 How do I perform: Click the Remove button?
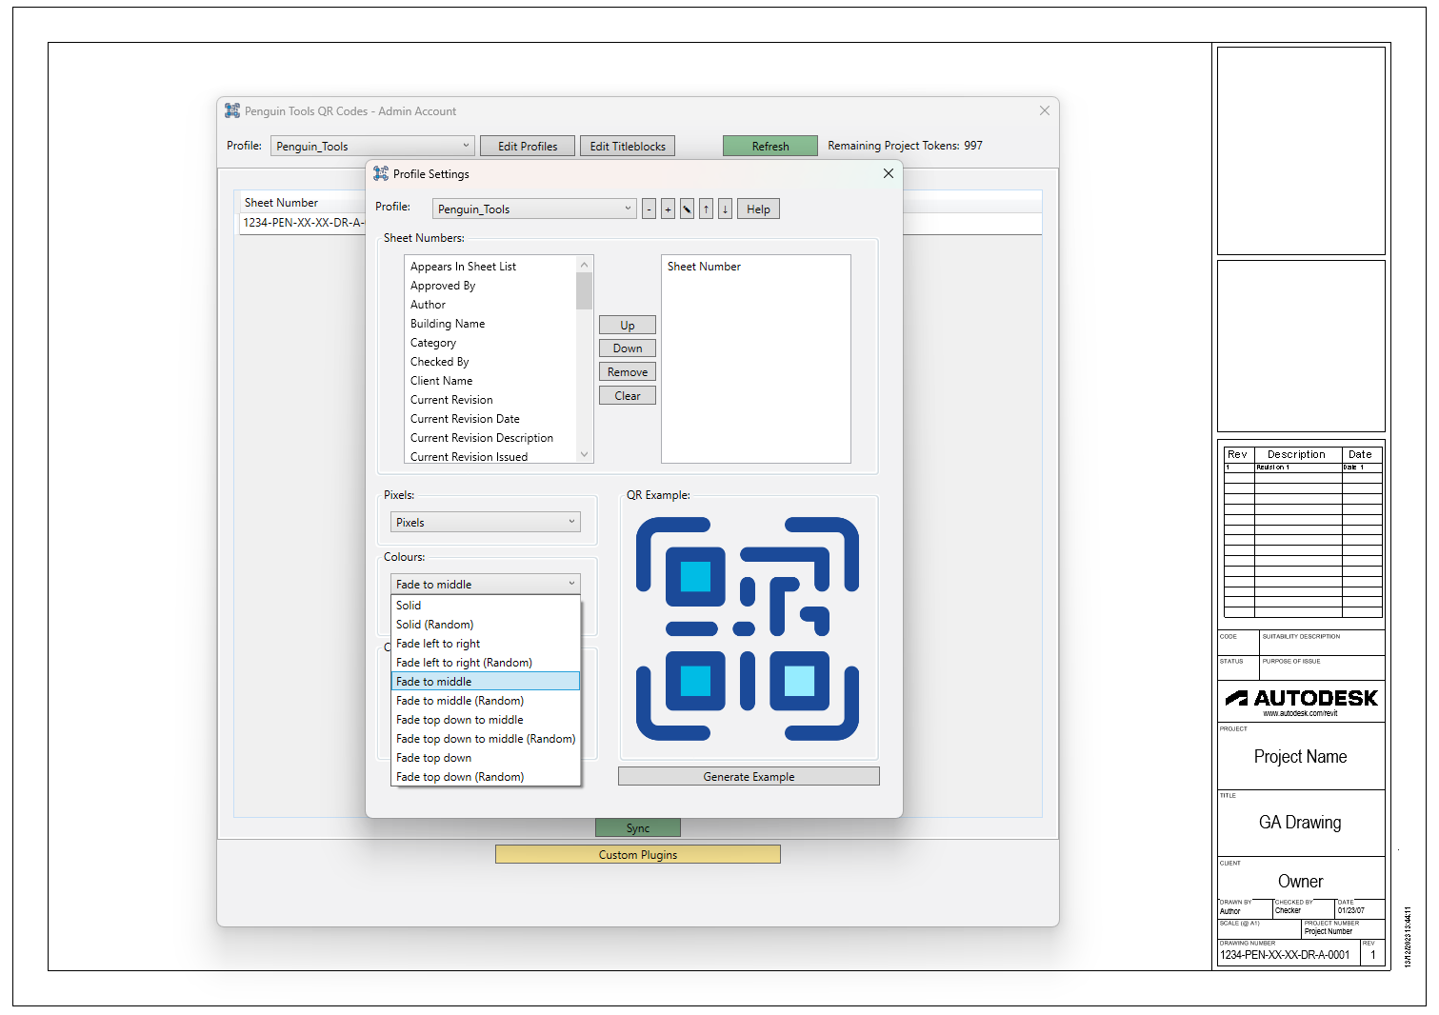(628, 372)
